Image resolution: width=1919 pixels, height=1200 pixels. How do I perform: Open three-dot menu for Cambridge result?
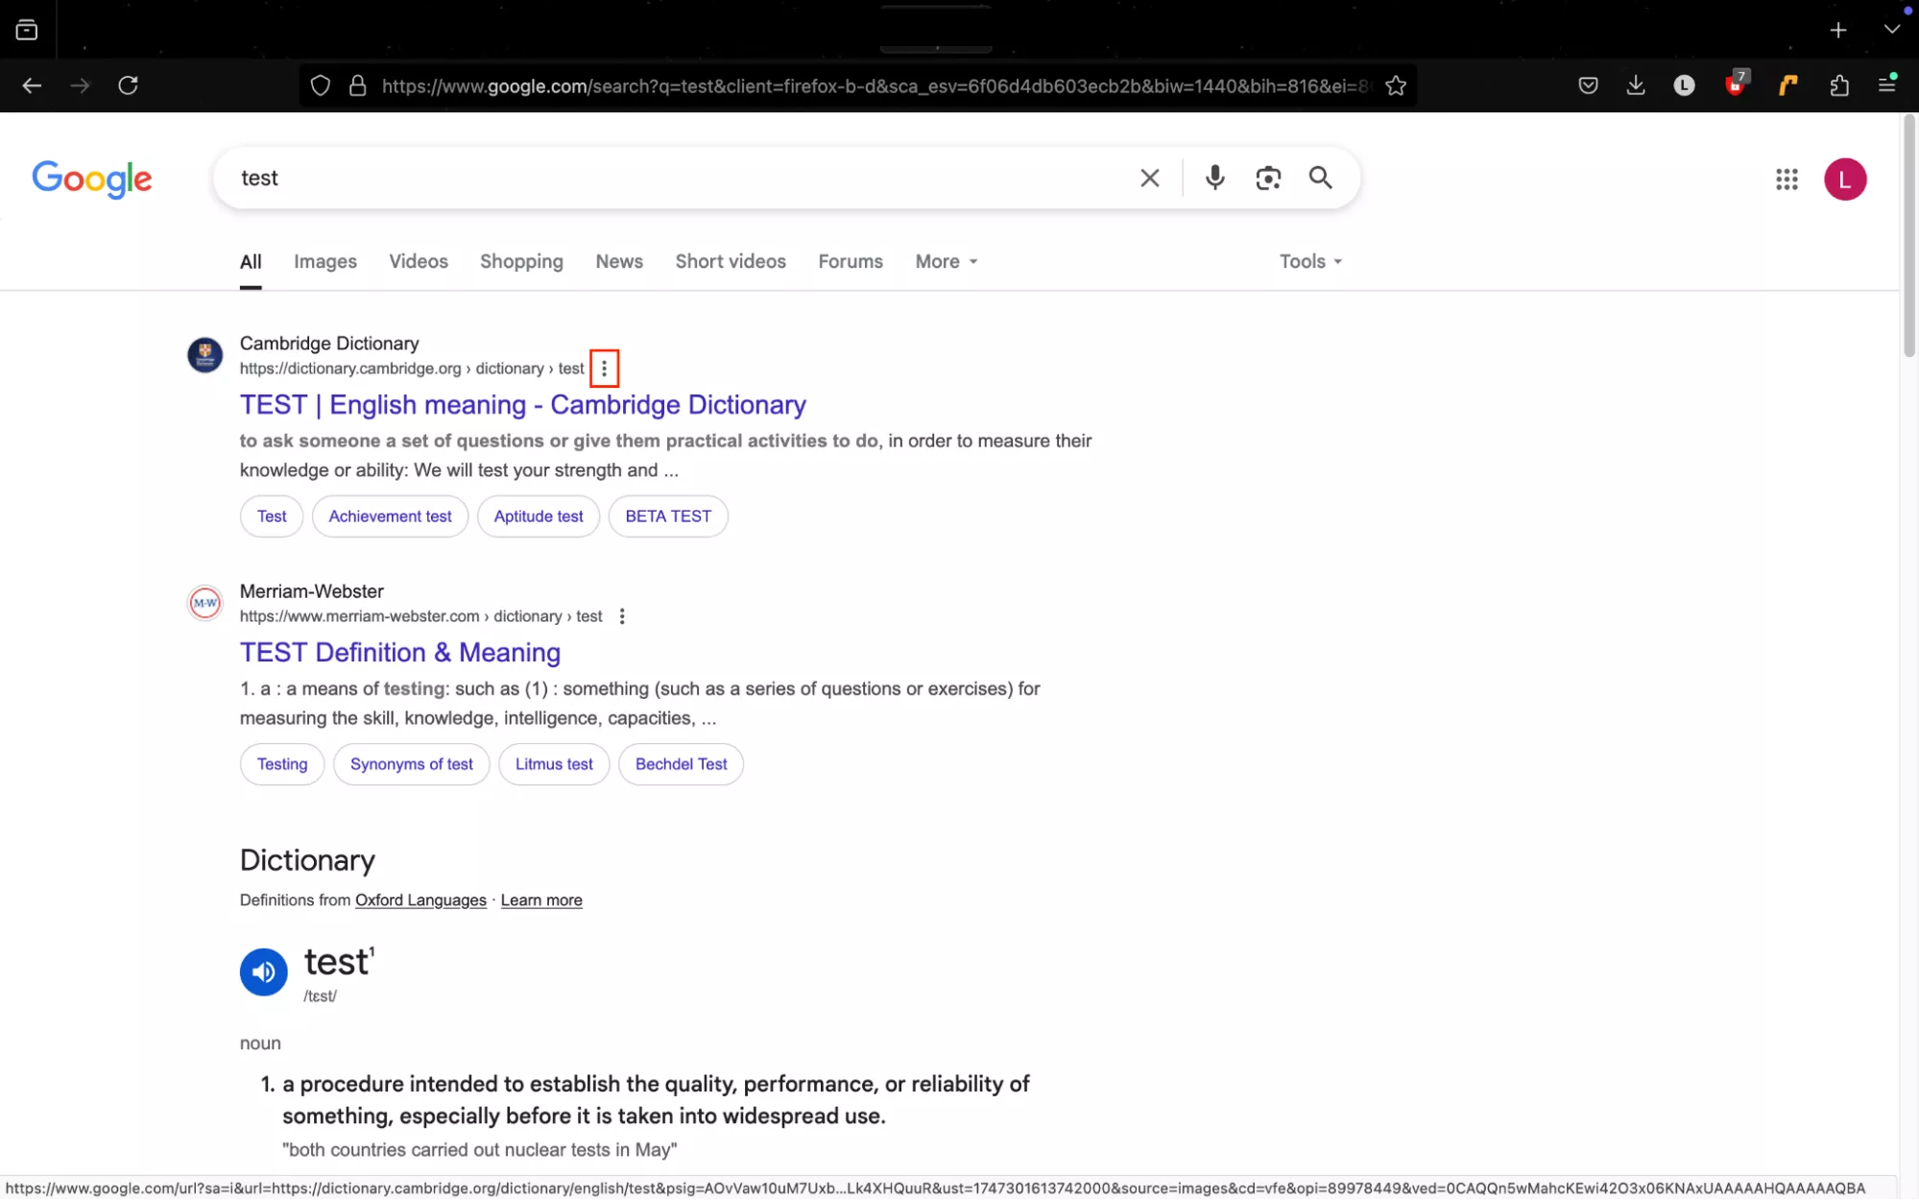click(x=604, y=369)
